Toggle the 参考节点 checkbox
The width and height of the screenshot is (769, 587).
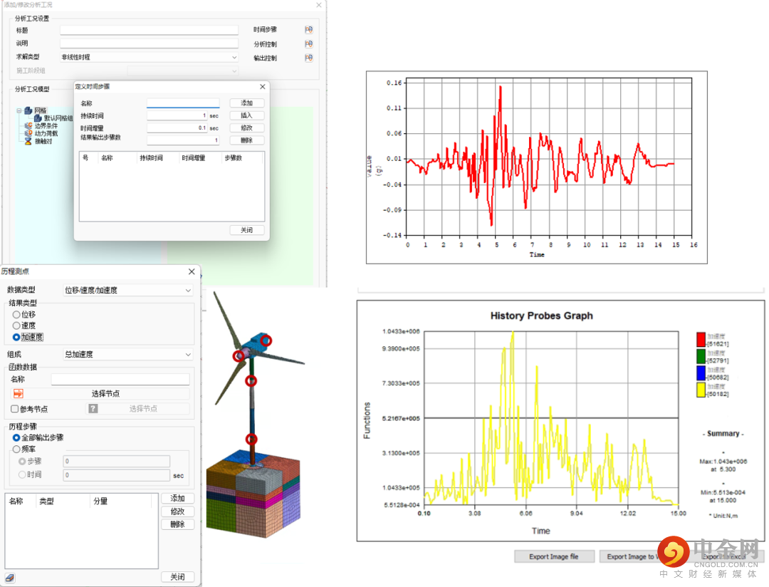click(15, 409)
